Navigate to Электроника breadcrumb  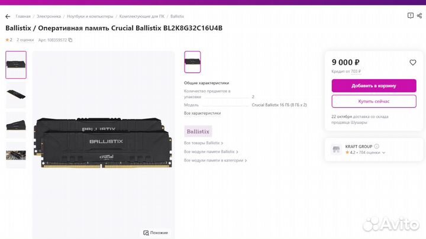pos(49,17)
